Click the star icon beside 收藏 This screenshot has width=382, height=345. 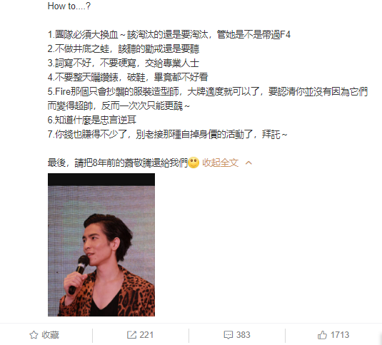34,335
